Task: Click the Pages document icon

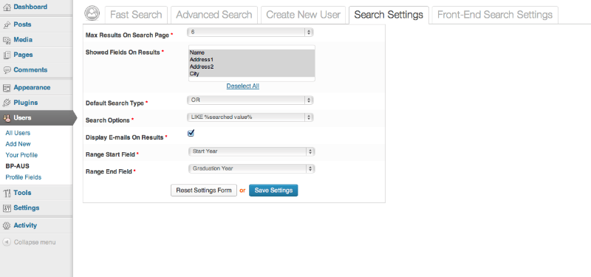Action: pos(7,55)
